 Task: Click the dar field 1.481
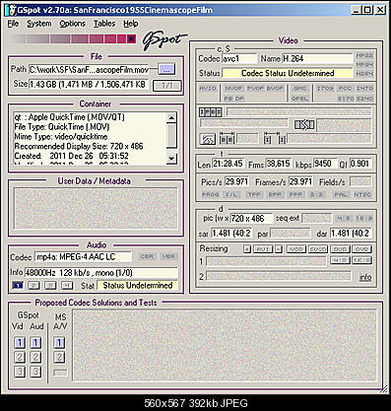click(351, 234)
